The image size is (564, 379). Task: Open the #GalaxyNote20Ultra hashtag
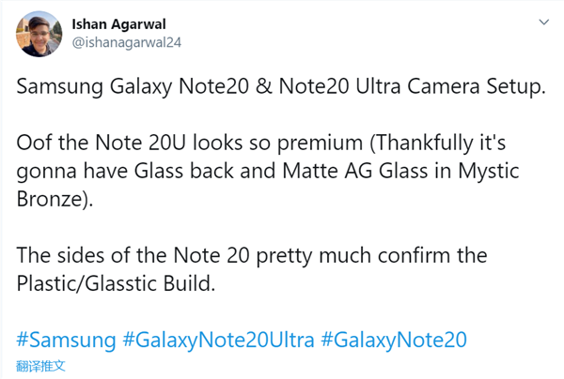coord(218,339)
